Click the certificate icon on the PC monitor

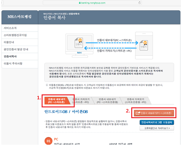79,43
